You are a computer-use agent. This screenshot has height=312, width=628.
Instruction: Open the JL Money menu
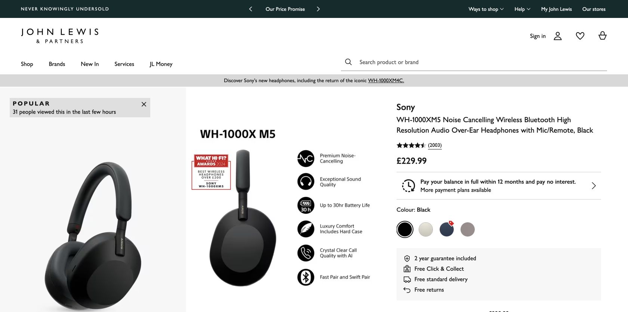coord(161,64)
